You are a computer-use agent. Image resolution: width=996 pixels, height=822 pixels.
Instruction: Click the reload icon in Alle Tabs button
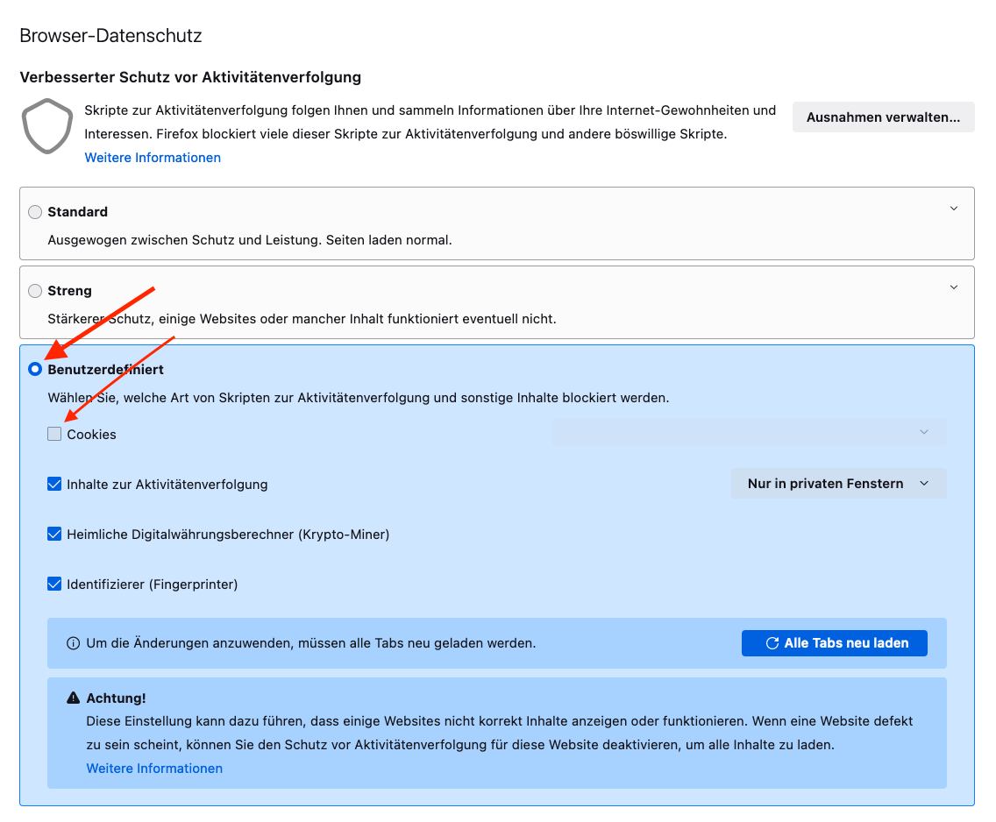[x=772, y=643]
